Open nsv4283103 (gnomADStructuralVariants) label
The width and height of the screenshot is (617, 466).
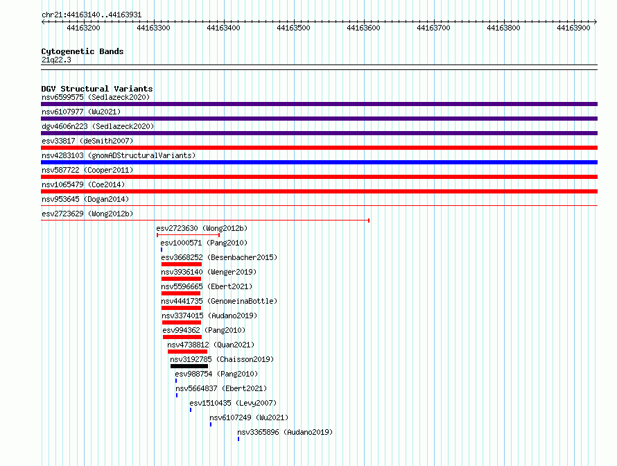click(x=119, y=155)
